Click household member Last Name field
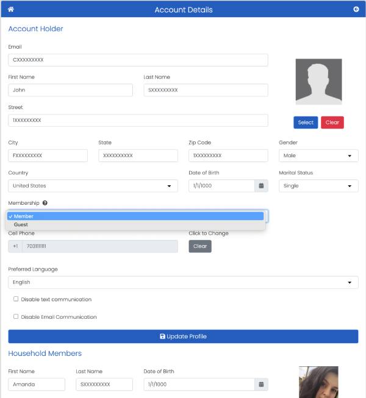Screen dimensions: 366x398 104,385
